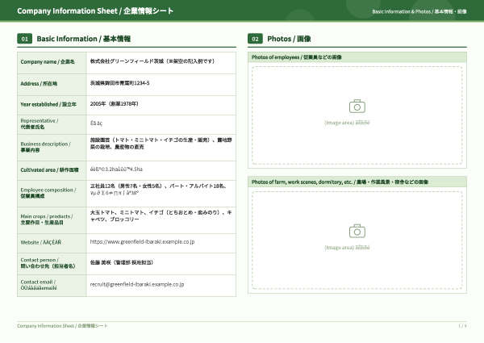484x343 pixels.
Task: Click the '1 / 4' page number
Action: tap(462, 326)
